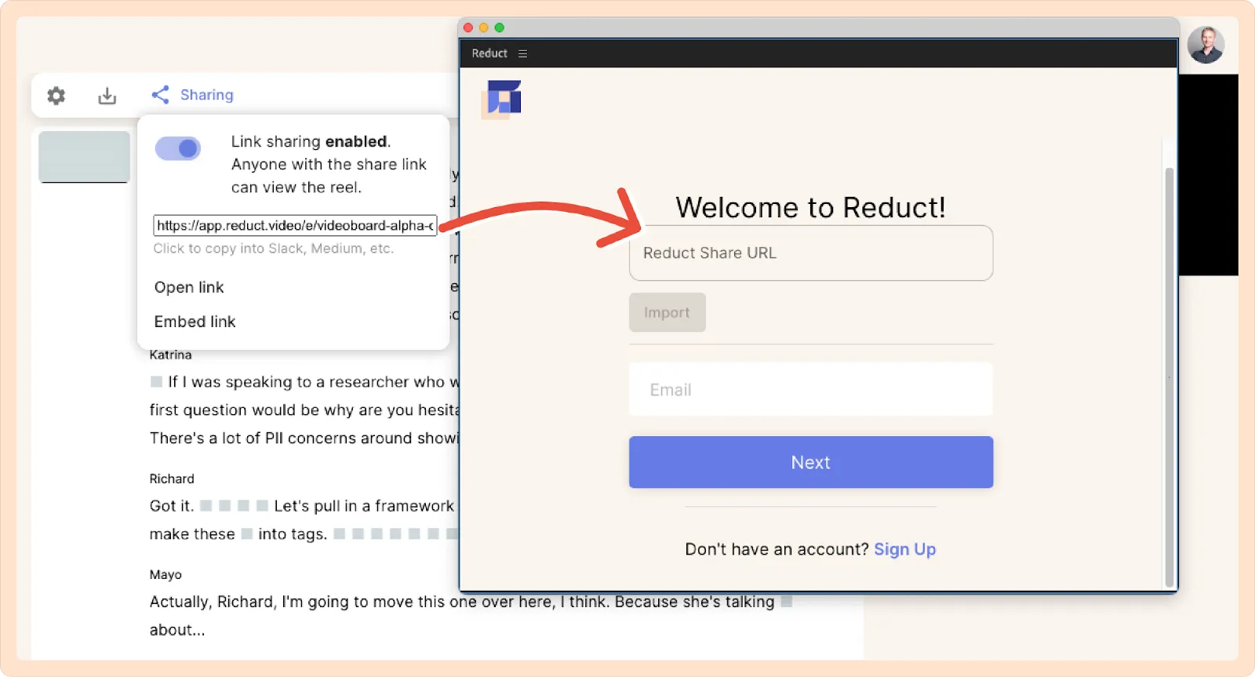Open the Sharing menu label

[207, 95]
